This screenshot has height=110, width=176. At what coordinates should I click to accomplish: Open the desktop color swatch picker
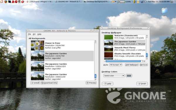129,76
